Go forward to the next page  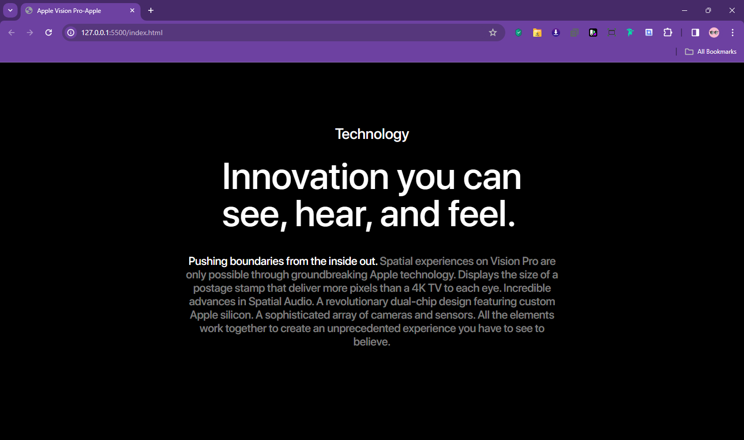[x=30, y=33]
